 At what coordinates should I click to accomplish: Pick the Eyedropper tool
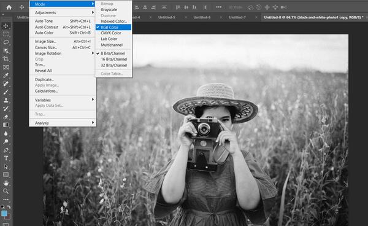6,76
